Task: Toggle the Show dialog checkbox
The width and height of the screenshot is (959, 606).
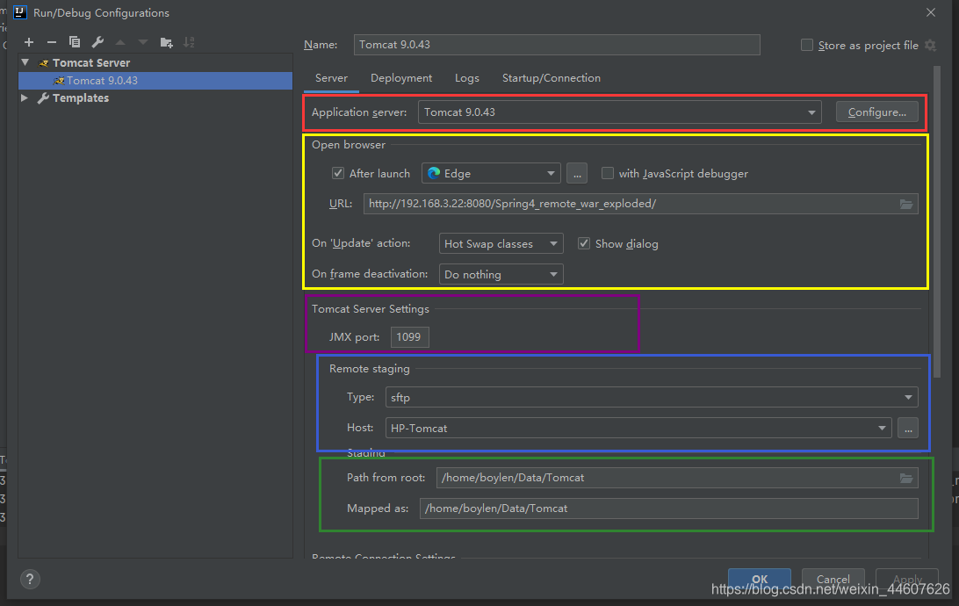Action: tap(584, 243)
